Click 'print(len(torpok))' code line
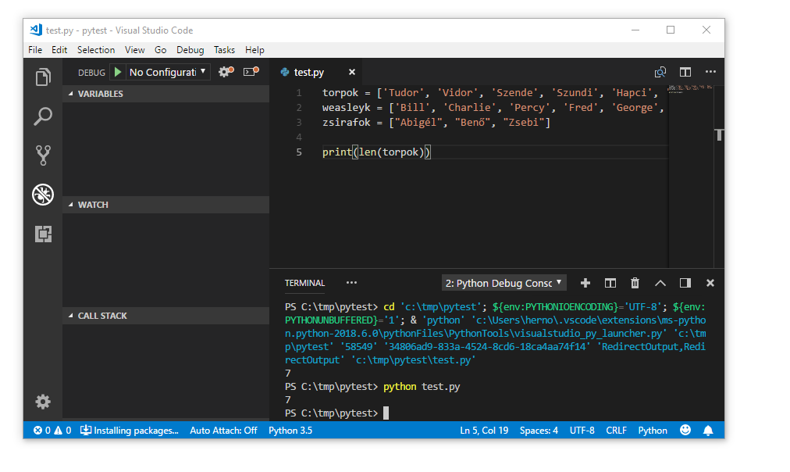The width and height of the screenshot is (790, 472). click(376, 152)
